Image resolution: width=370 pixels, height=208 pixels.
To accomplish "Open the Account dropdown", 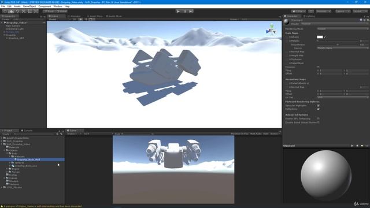I will click(x=324, y=12).
